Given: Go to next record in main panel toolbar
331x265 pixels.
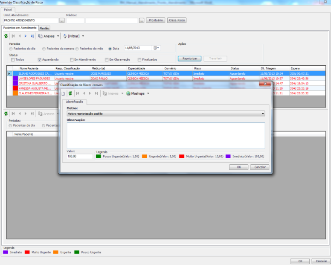Looking at the screenshot, I should click(x=26, y=36).
